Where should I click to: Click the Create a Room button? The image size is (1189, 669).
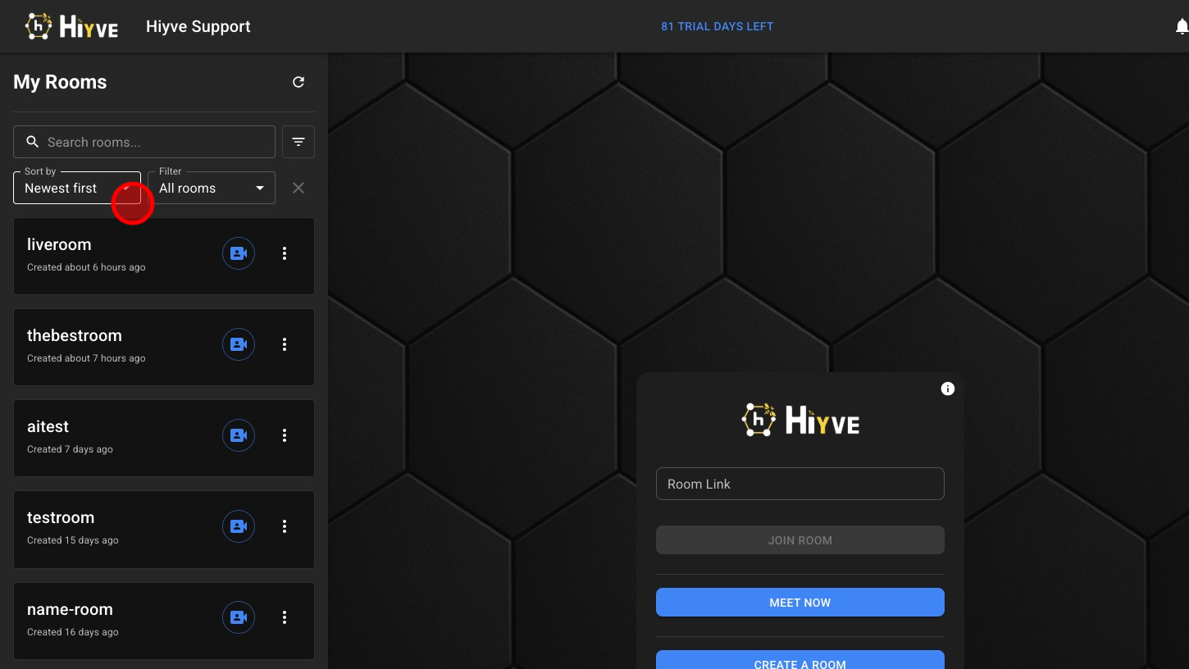(799, 661)
